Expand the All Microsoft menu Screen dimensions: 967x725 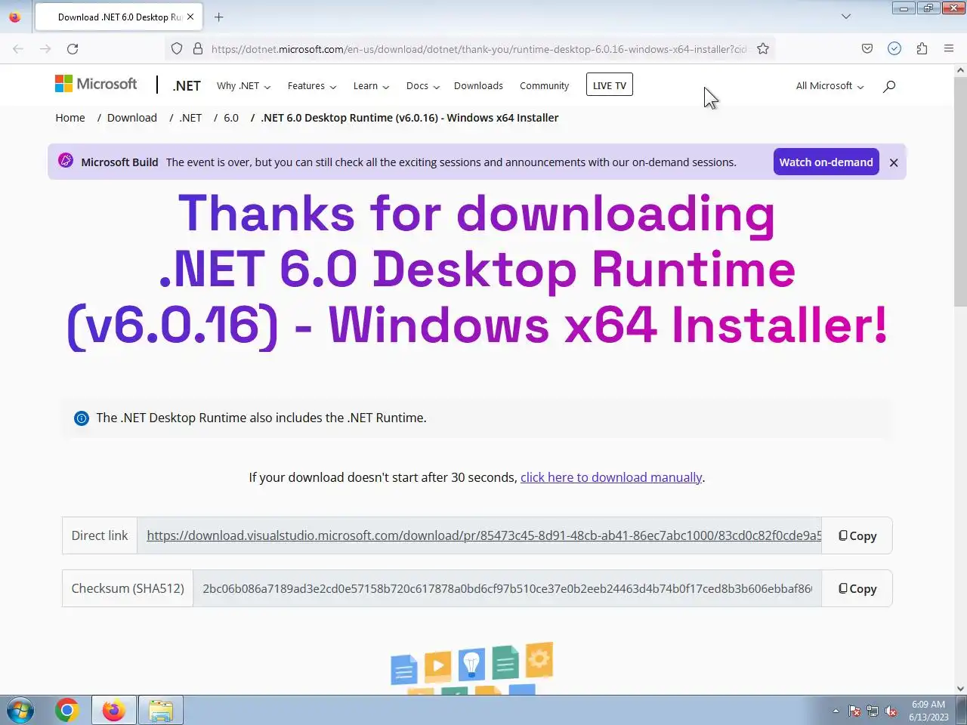click(830, 86)
